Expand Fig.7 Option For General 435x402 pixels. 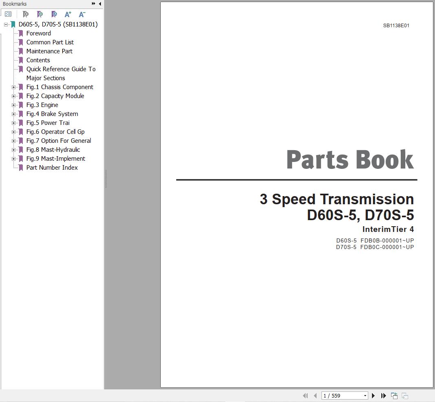pos(13,141)
